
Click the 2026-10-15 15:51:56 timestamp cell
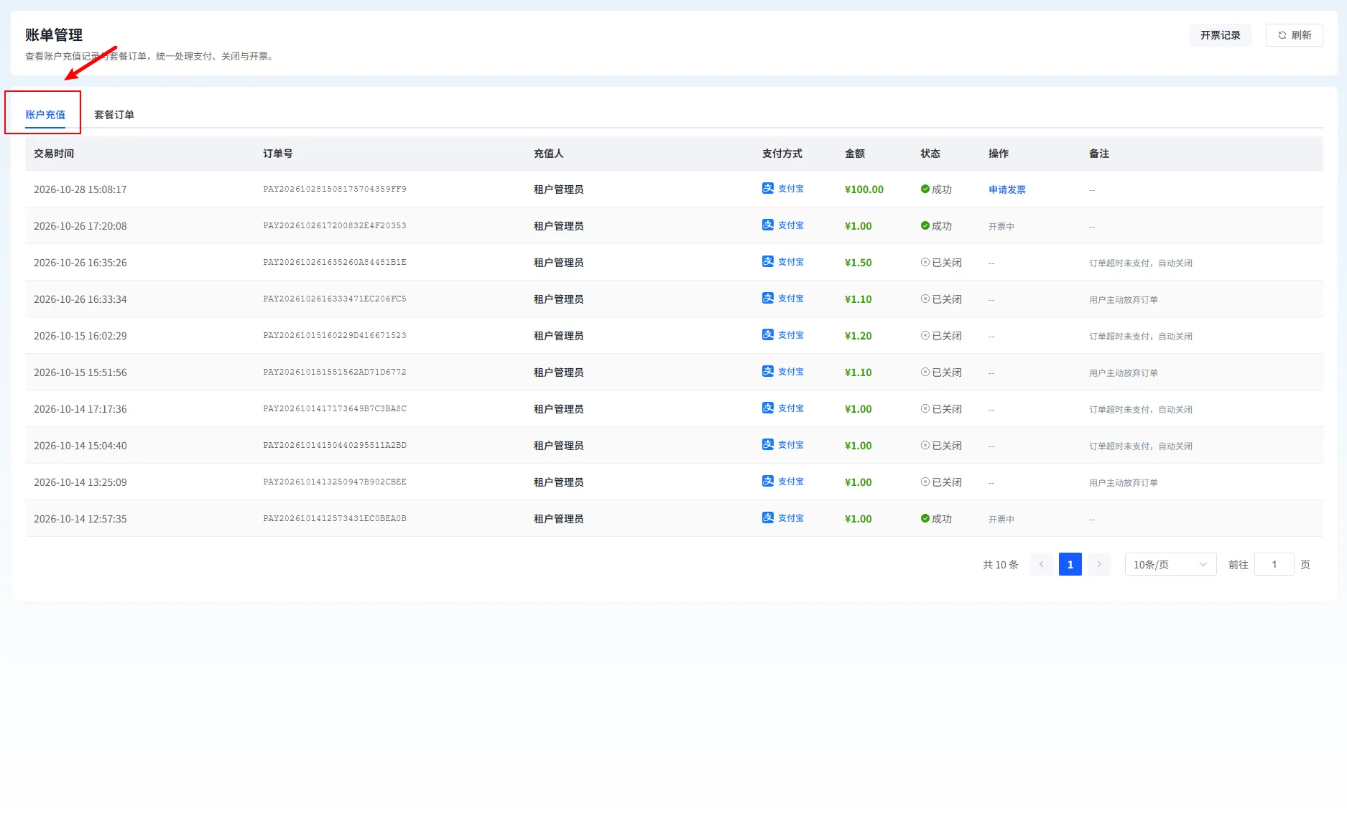pos(80,373)
